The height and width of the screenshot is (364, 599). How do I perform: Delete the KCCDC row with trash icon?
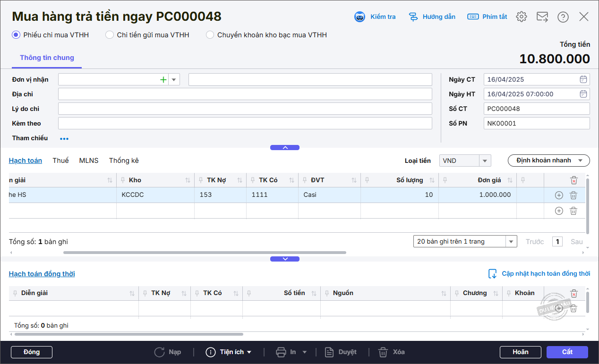(573, 195)
